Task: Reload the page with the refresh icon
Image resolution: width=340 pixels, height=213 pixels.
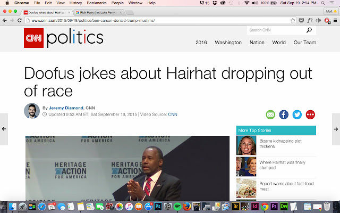Action: coord(19,20)
